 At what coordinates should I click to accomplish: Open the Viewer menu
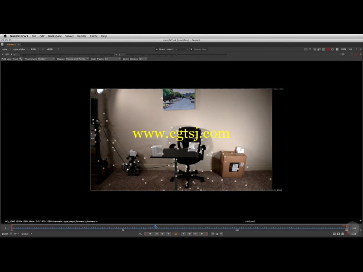point(69,36)
